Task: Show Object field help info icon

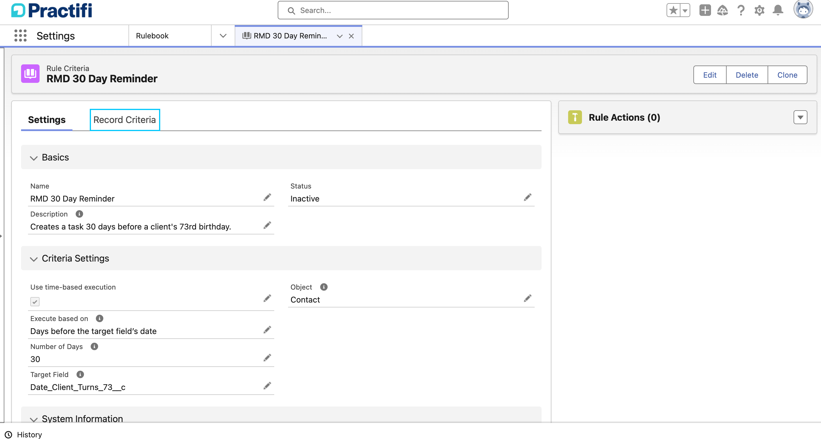Action: [324, 287]
